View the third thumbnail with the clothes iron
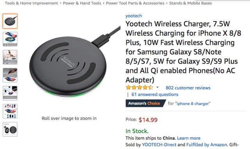Screen dimensions: 250x149 (10, 57)
